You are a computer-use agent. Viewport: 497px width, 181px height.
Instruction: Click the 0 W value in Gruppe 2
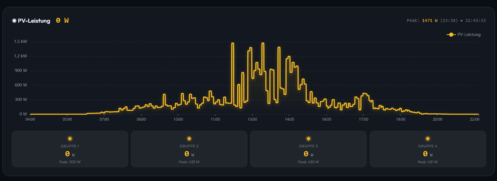pos(189,154)
